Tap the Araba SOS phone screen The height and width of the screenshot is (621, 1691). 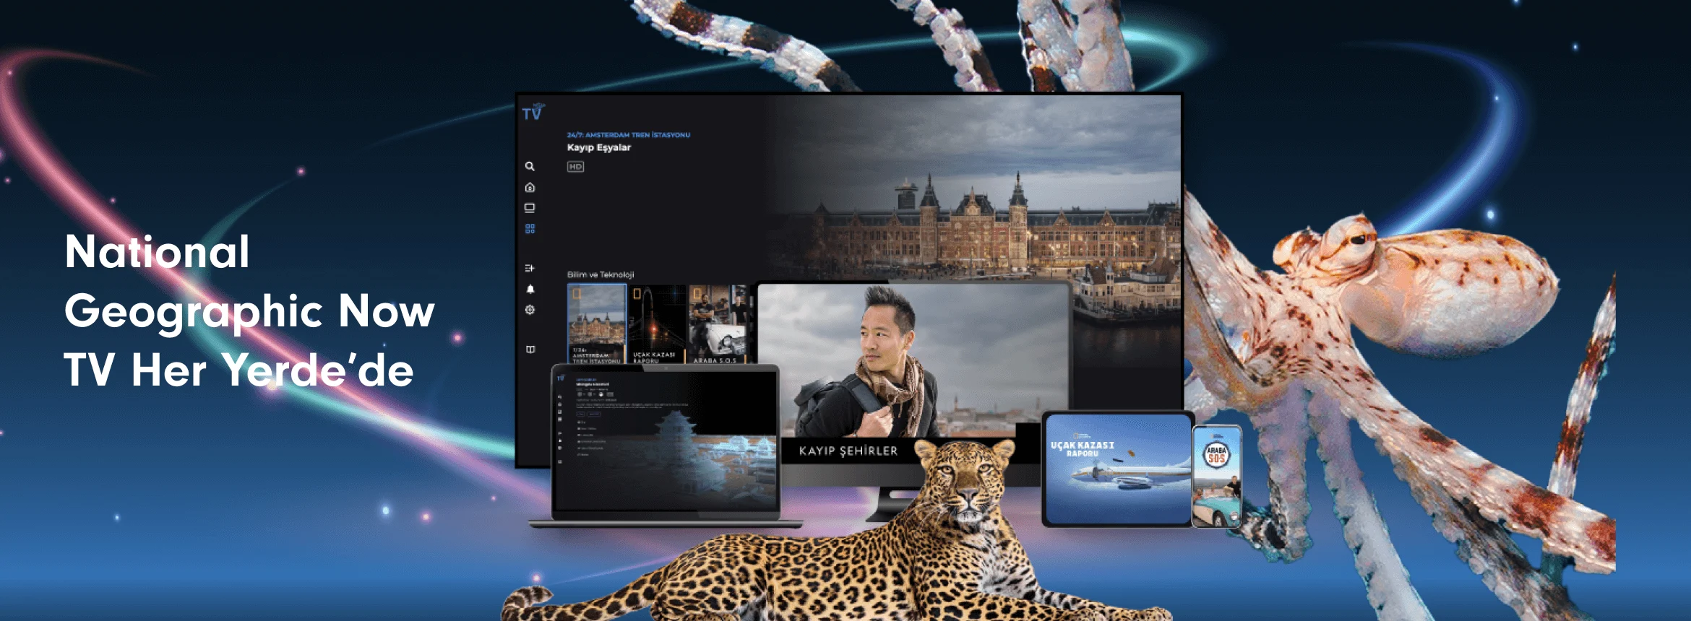[x=1217, y=477]
